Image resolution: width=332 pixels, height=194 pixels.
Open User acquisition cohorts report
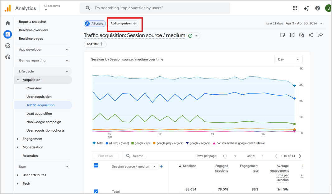45,131
